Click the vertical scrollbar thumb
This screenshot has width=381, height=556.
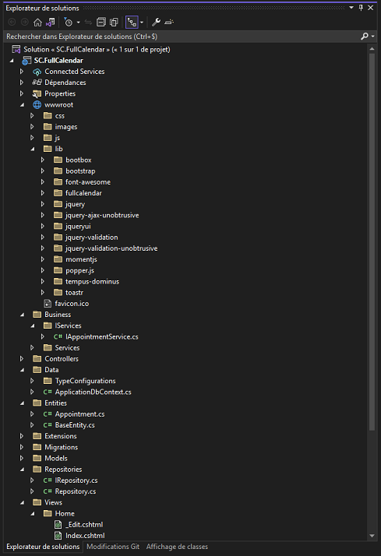point(372,241)
